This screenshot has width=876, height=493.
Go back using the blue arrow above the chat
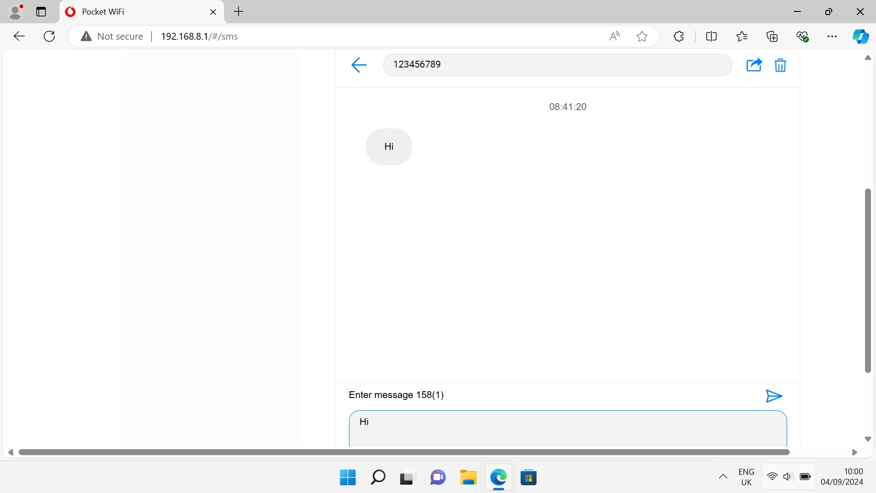[359, 65]
